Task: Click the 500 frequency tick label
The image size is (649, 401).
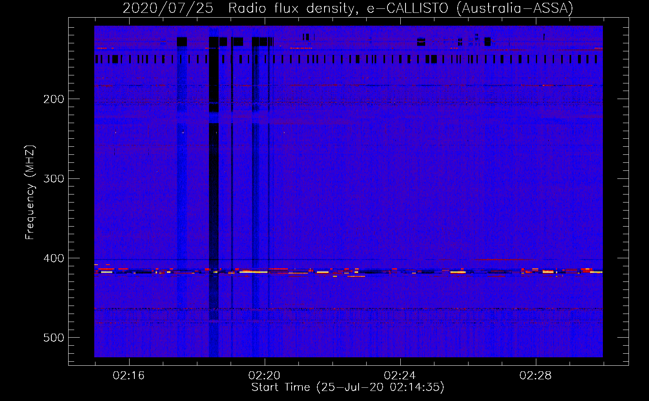Action: click(x=54, y=338)
